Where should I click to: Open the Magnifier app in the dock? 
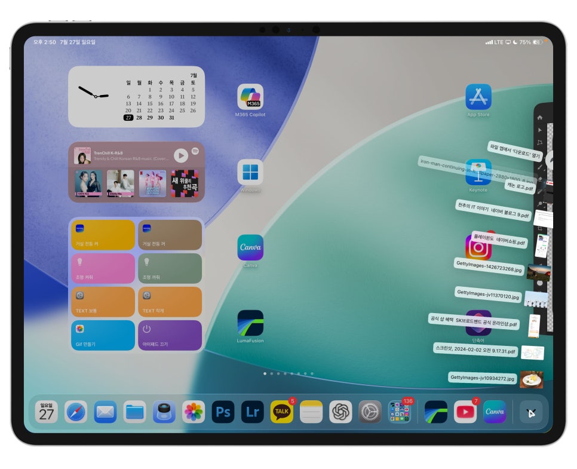164,412
